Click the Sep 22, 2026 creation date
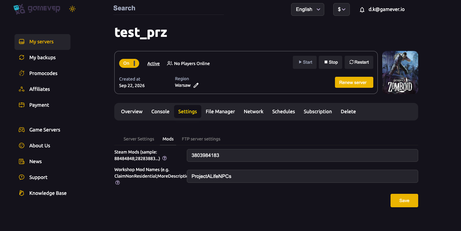The height and width of the screenshot is (231, 461). [132, 85]
